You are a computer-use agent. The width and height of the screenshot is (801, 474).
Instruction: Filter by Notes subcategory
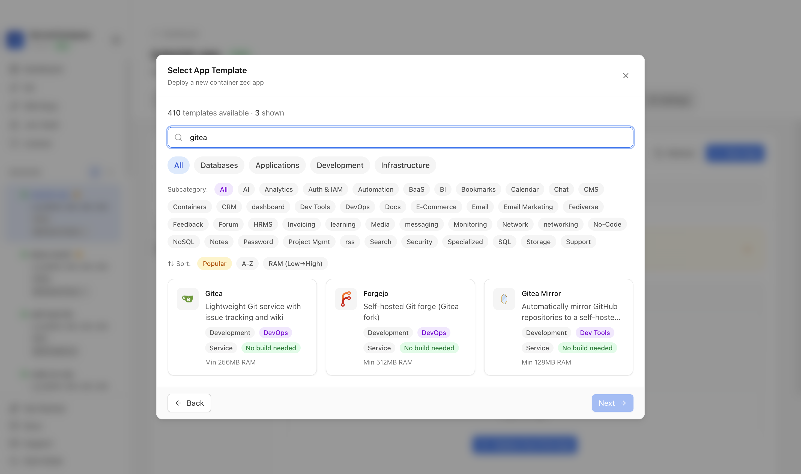tap(219, 242)
